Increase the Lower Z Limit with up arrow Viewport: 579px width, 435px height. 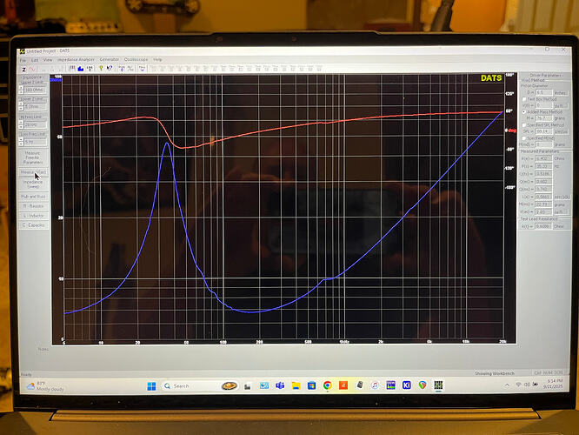(x=21, y=104)
